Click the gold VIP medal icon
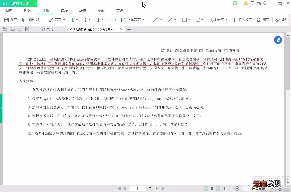The width and height of the screenshot is (291, 192). (x=246, y=3)
